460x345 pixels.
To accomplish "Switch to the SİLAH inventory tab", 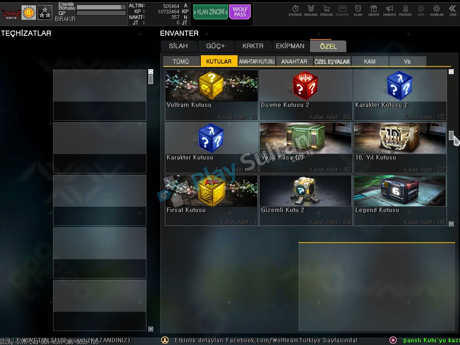I will (178, 46).
